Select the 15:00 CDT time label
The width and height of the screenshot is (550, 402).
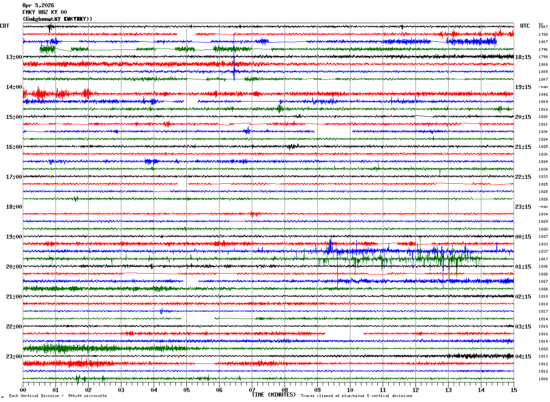coord(14,117)
